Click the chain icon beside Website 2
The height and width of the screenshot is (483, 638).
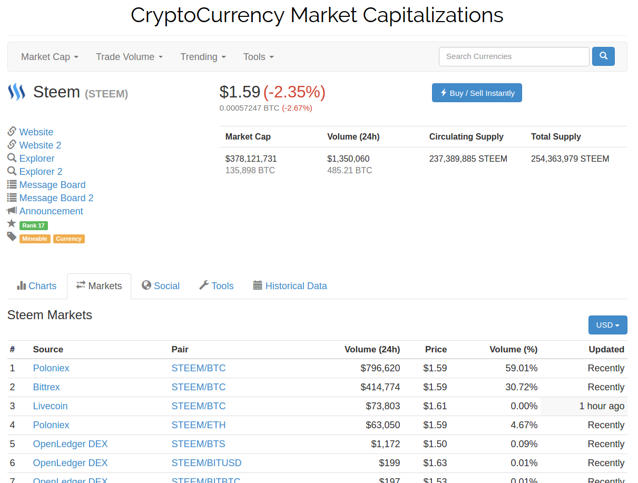(12, 144)
